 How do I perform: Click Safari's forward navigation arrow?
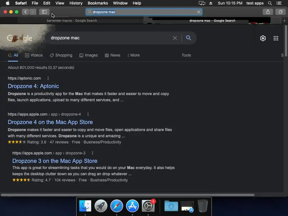point(33,12)
